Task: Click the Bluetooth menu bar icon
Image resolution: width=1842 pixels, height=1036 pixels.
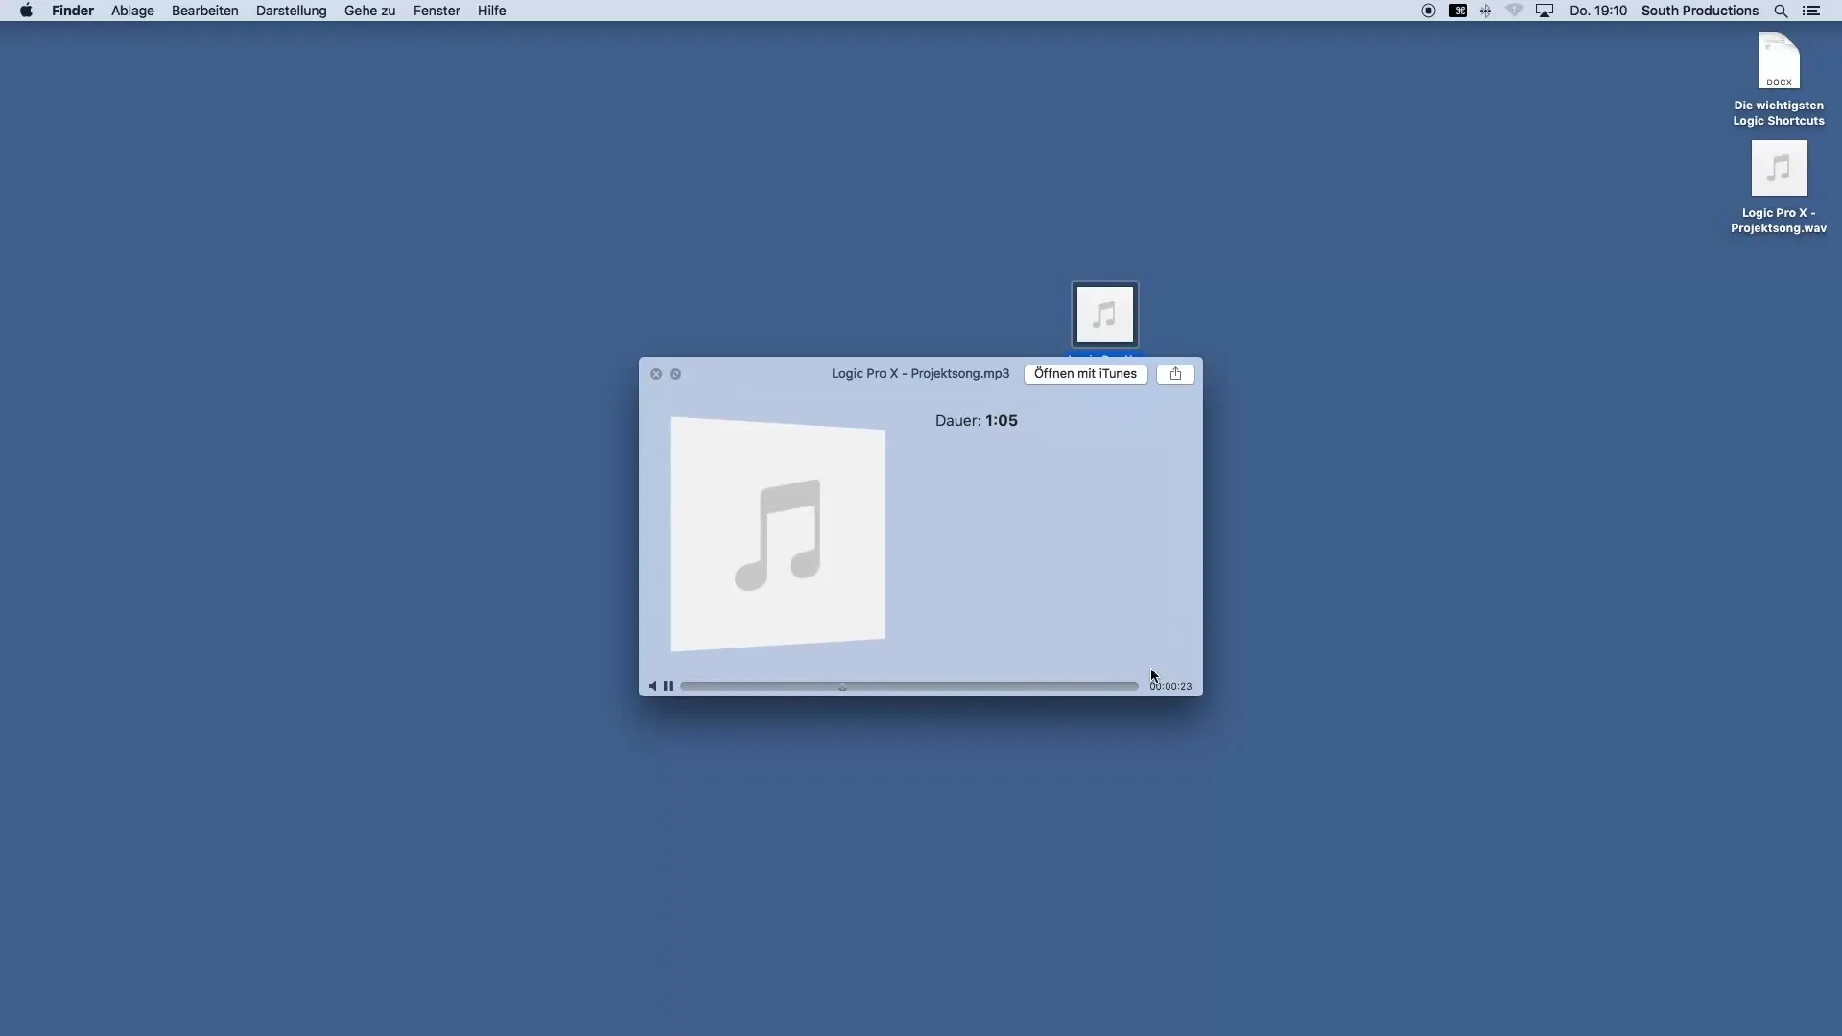Action: click(1486, 11)
